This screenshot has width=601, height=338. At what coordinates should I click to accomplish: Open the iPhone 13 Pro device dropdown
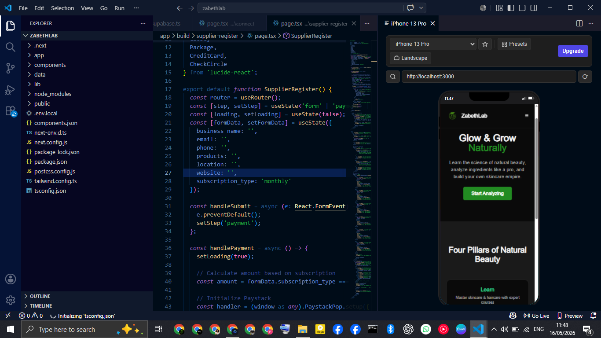433,44
